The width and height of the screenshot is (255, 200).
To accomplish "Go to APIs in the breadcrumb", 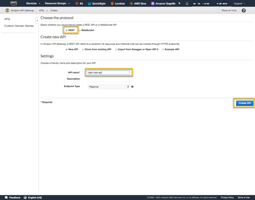I will [x=42, y=10].
